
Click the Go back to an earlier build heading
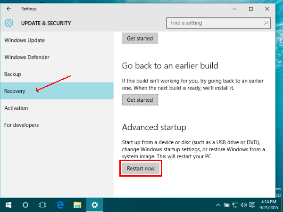coord(170,65)
